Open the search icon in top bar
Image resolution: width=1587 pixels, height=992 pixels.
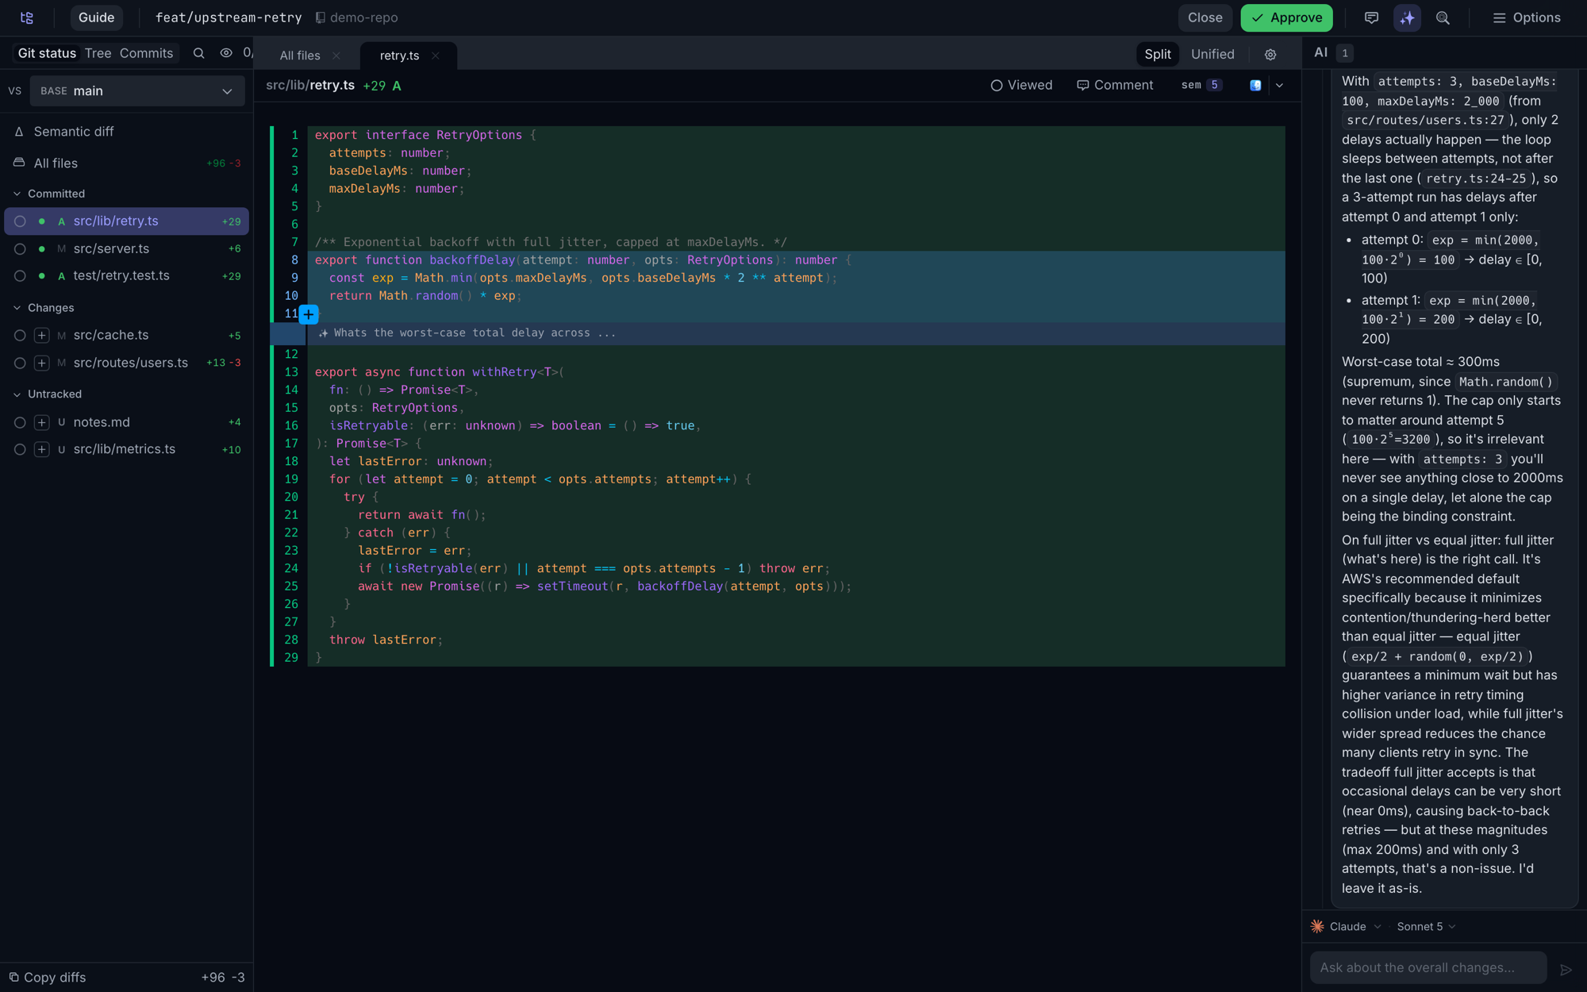click(x=1443, y=17)
